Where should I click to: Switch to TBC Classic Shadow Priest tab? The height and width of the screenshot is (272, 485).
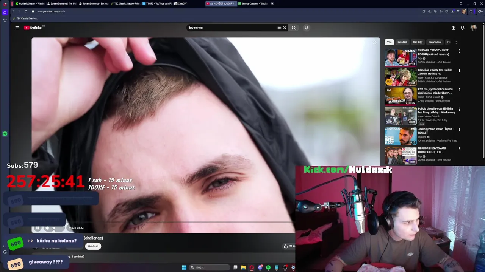(125, 3)
